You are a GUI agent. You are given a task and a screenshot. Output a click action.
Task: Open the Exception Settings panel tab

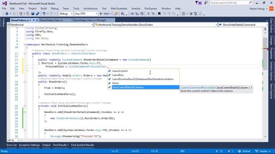(29, 145)
